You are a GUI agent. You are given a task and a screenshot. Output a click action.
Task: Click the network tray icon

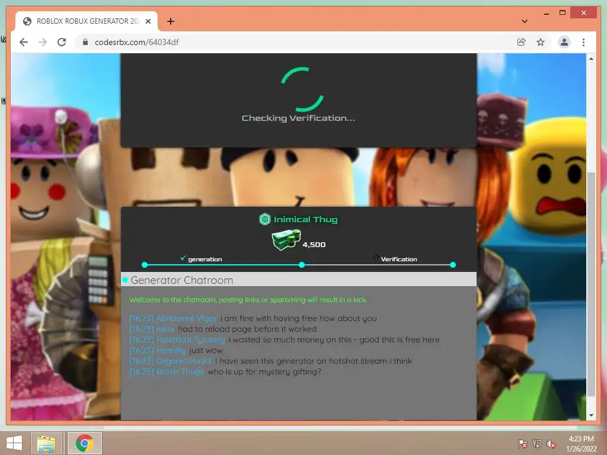click(536, 444)
